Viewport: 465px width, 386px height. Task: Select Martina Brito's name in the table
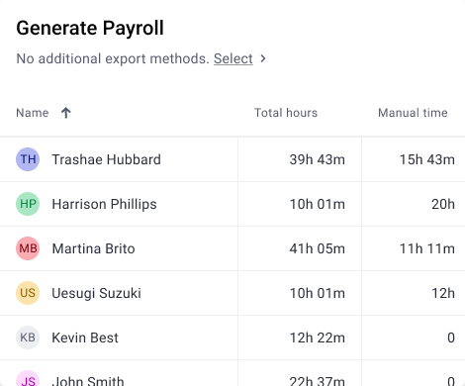(x=94, y=248)
